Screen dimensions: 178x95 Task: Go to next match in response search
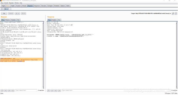(59, 90)
